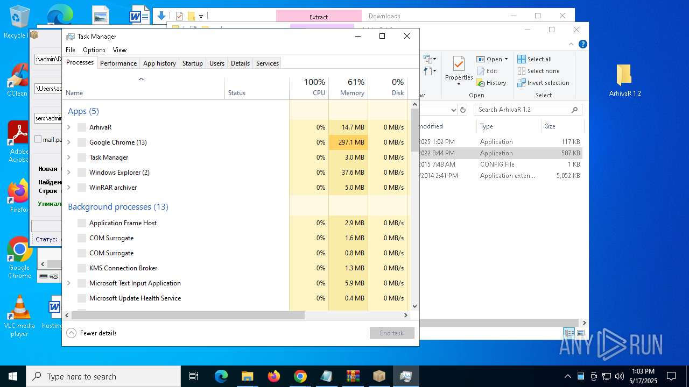Sort processes by CPU column
689x387 pixels.
[x=309, y=88]
